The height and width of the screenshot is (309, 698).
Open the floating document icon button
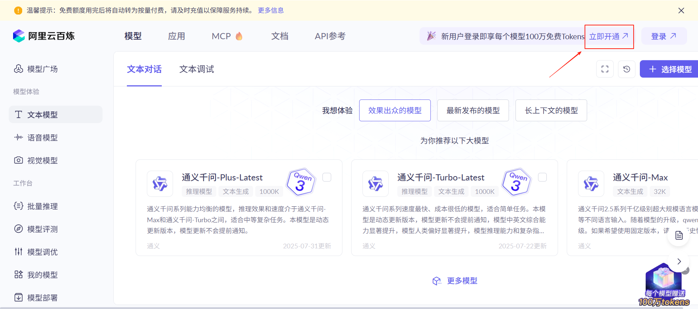(679, 236)
